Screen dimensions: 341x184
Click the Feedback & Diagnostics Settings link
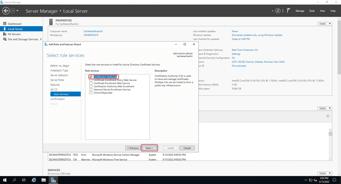(x=236, y=54)
